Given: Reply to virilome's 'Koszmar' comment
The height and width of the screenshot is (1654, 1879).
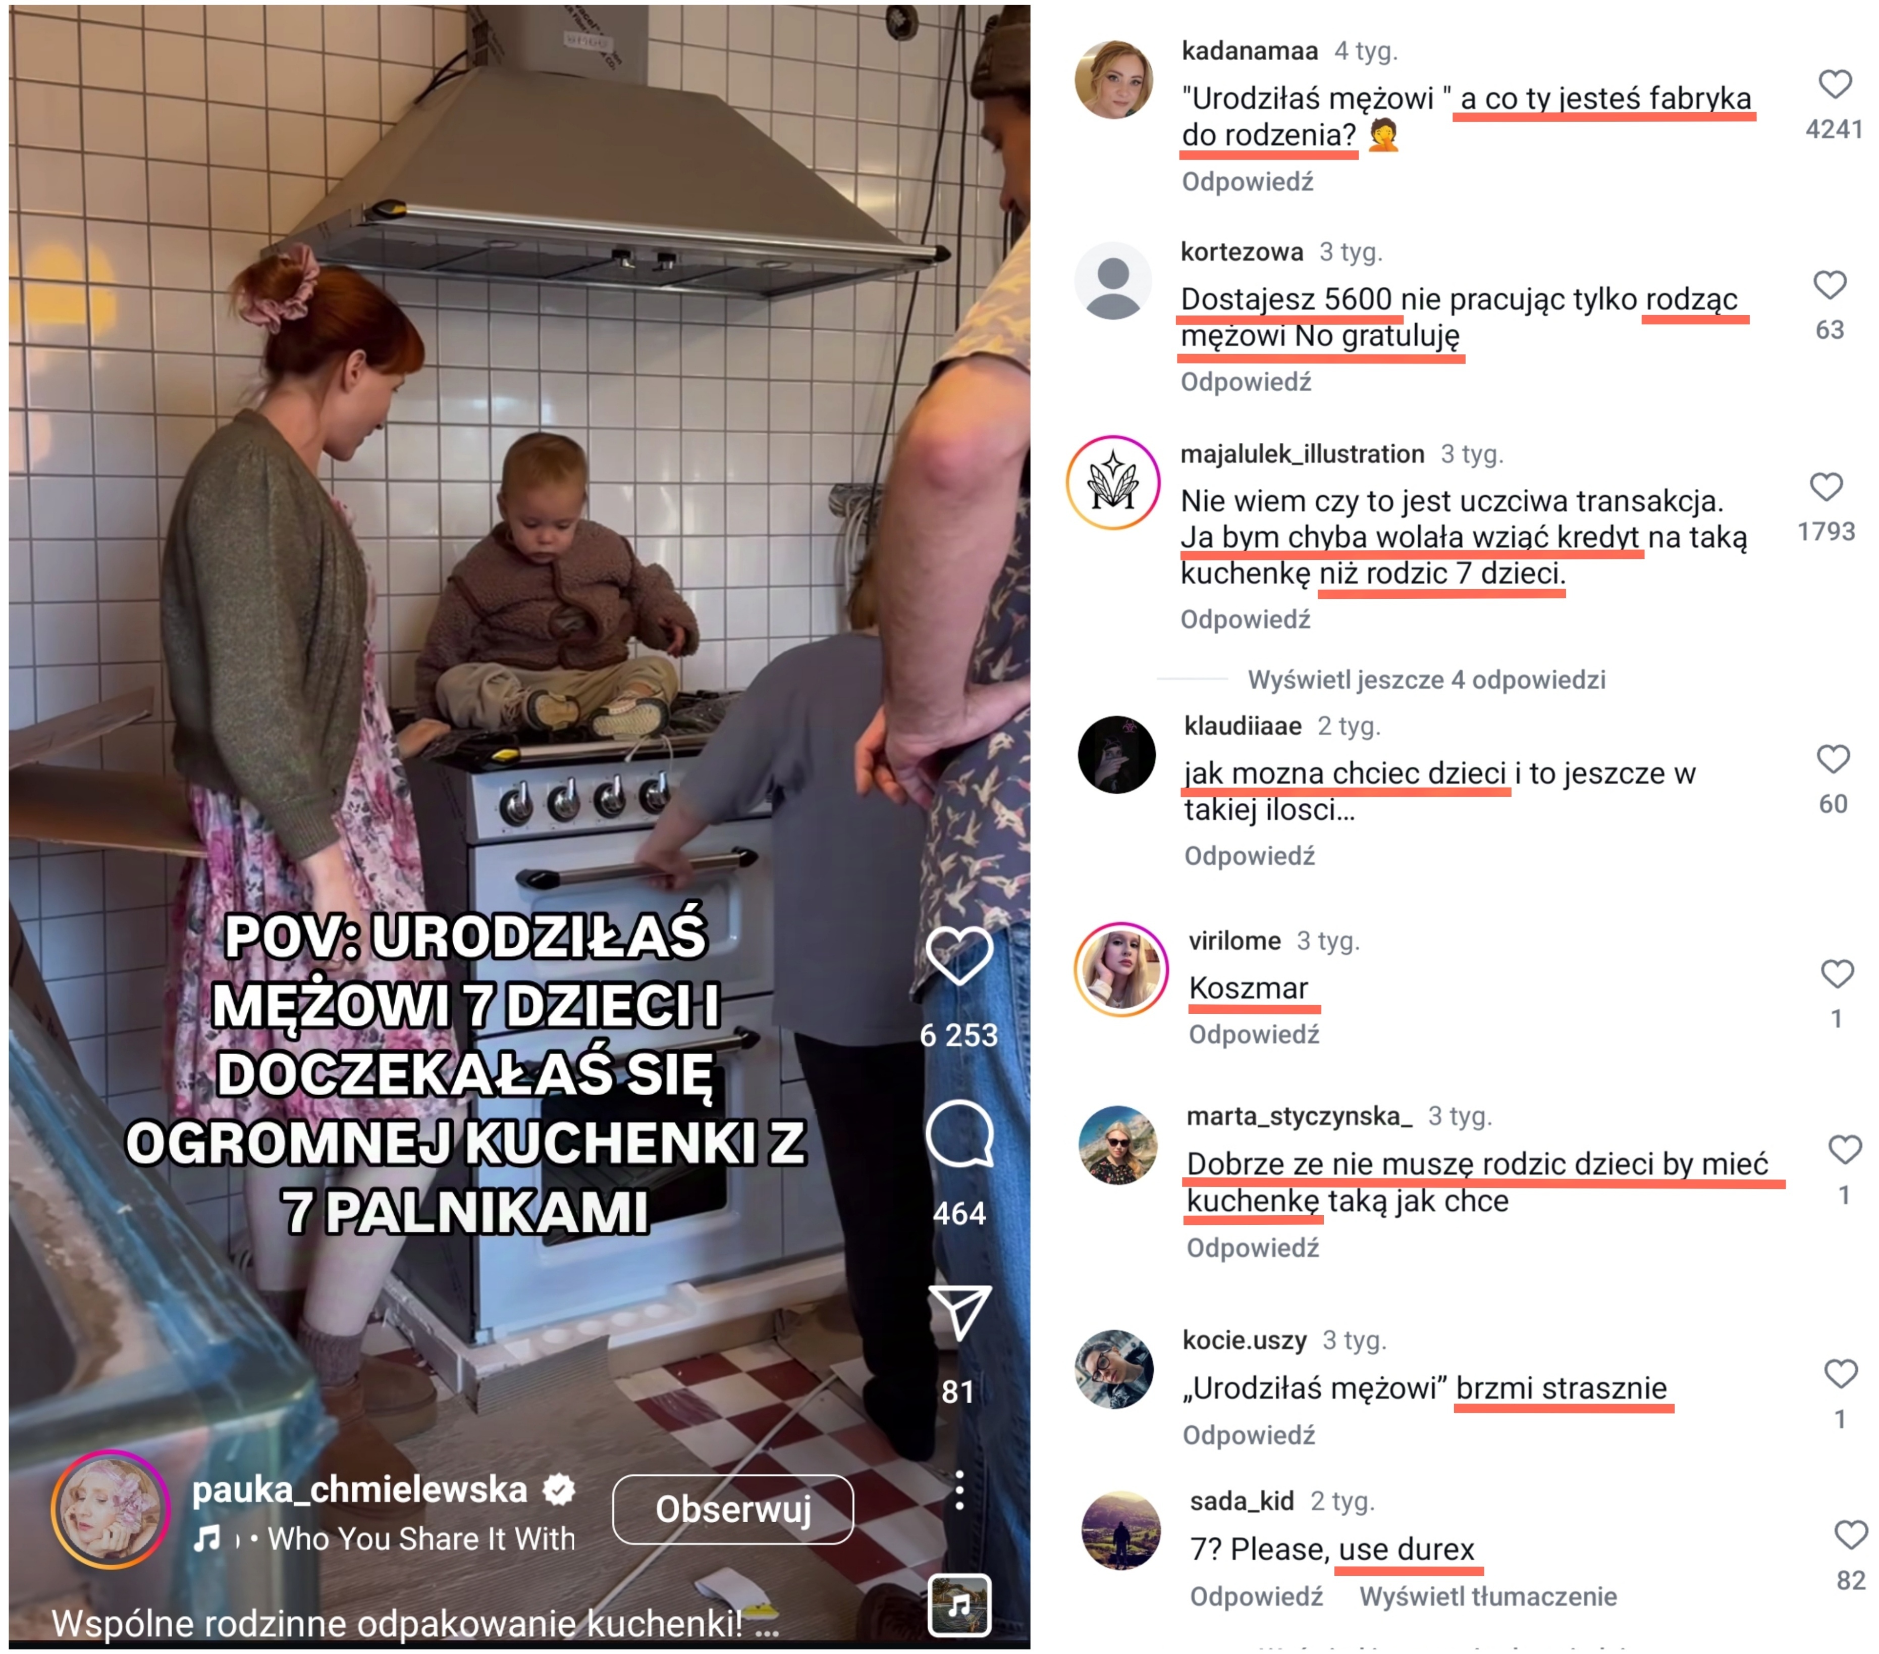Looking at the screenshot, I should click(x=1254, y=1035).
